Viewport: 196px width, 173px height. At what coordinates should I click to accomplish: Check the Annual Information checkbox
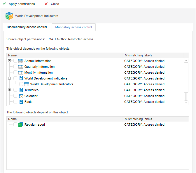pos(15,61)
